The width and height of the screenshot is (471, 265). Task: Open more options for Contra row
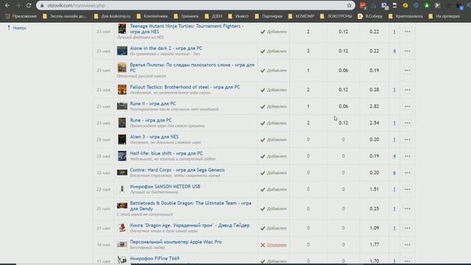coord(407,173)
